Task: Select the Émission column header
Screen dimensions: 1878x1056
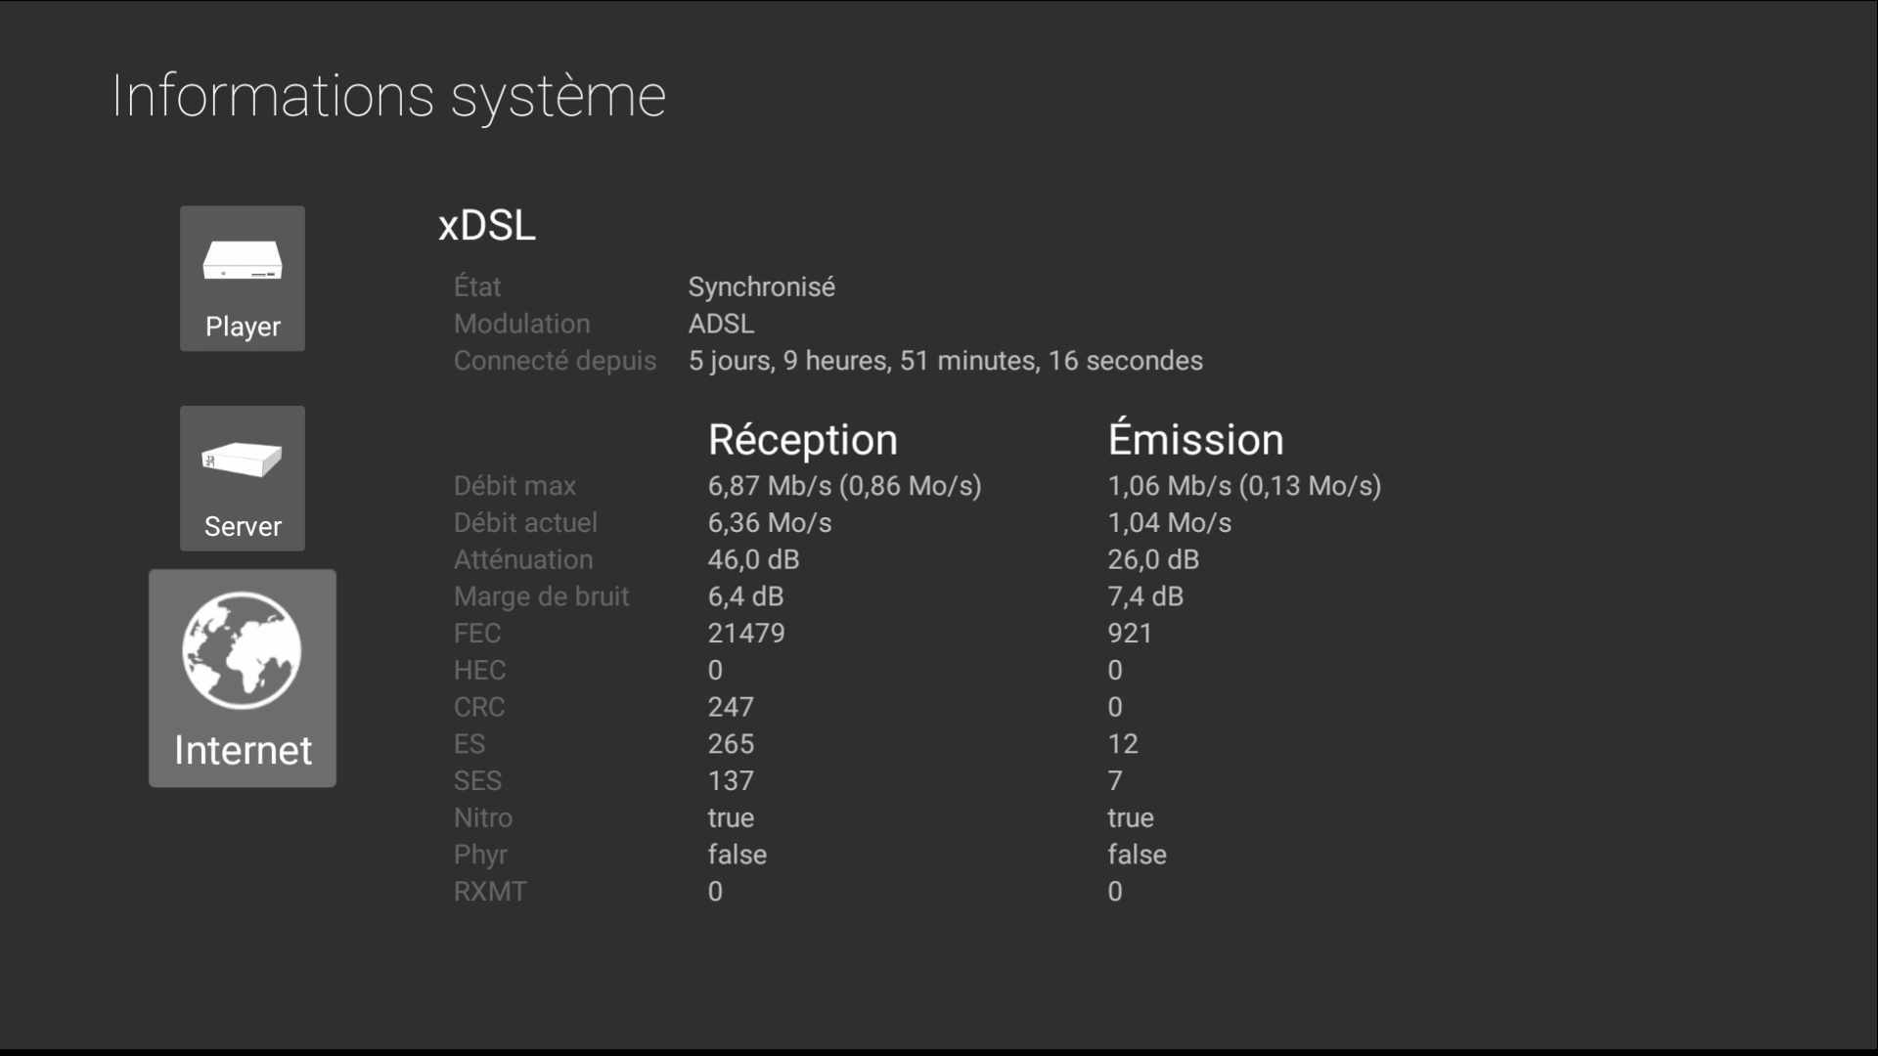Action: [1195, 438]
